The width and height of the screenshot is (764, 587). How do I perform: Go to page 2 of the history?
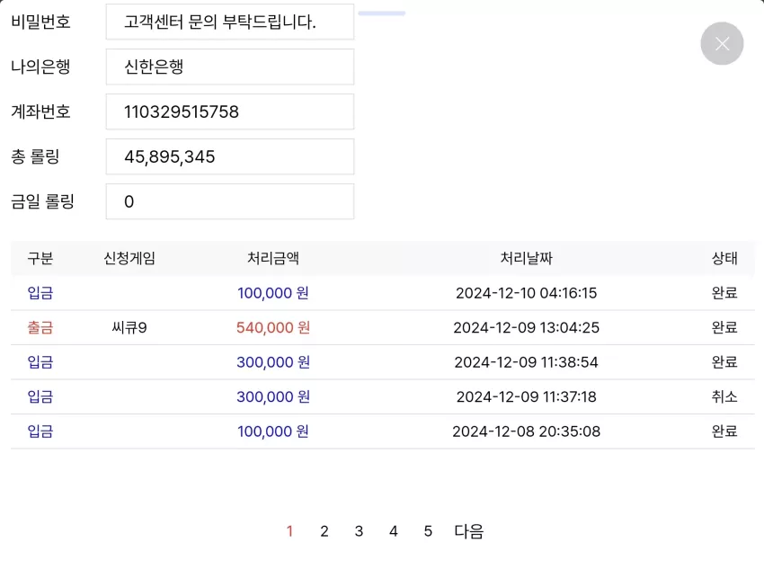click(324, 531)
